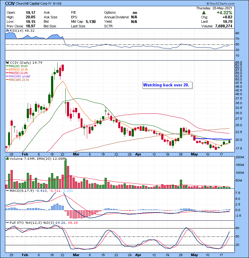Select the CCIV ticker symbol in header
The height and width of the screenshot is (258, 249).
(x=10, y=3)
